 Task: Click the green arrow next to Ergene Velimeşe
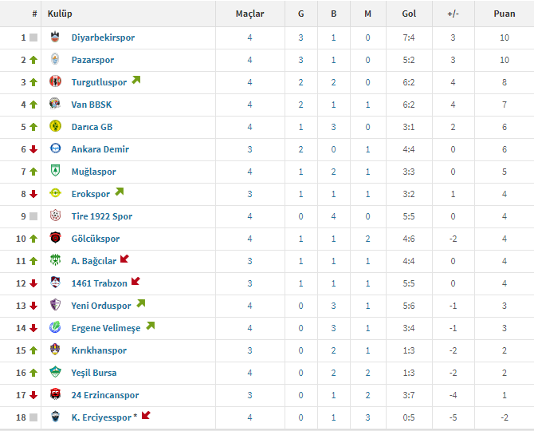coord(151,326)
